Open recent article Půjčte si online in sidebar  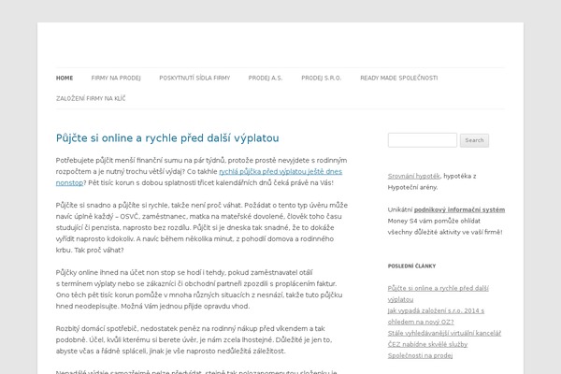pyautogui.click(x=438, y=294)
